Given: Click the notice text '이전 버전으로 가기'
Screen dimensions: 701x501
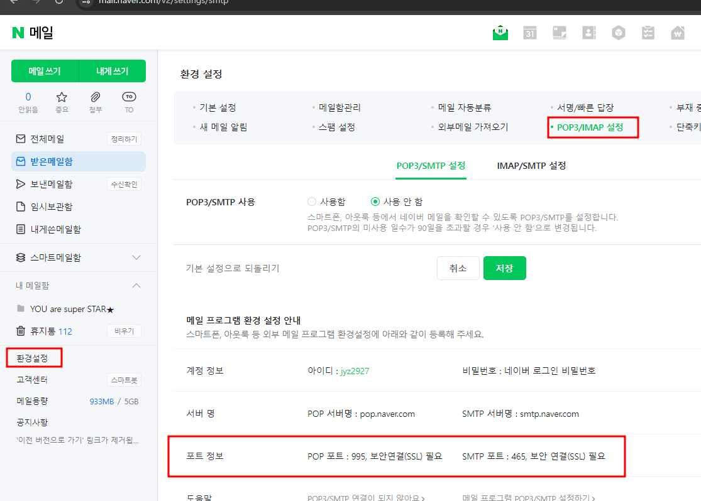Looking at the screenshot, I should tap(78, 440).
